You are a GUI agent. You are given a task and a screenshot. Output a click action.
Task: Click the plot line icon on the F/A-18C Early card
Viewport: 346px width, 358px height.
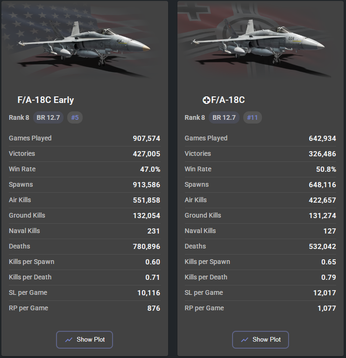click(69, 340)
